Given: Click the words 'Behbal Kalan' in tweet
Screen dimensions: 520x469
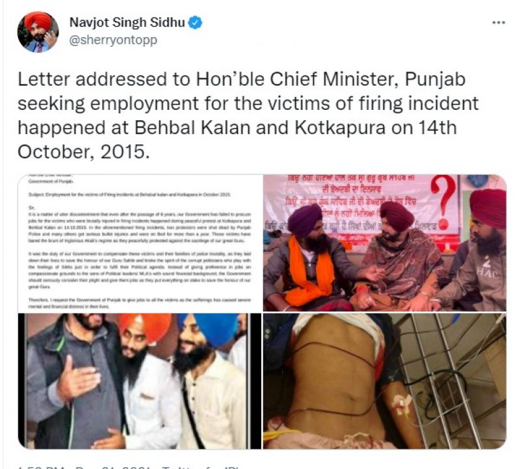Looking at the screenshot, I should click(192, 127).
